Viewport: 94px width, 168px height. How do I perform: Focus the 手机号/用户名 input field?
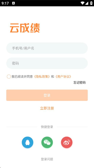pyautogui.click(x=47, y=48)
